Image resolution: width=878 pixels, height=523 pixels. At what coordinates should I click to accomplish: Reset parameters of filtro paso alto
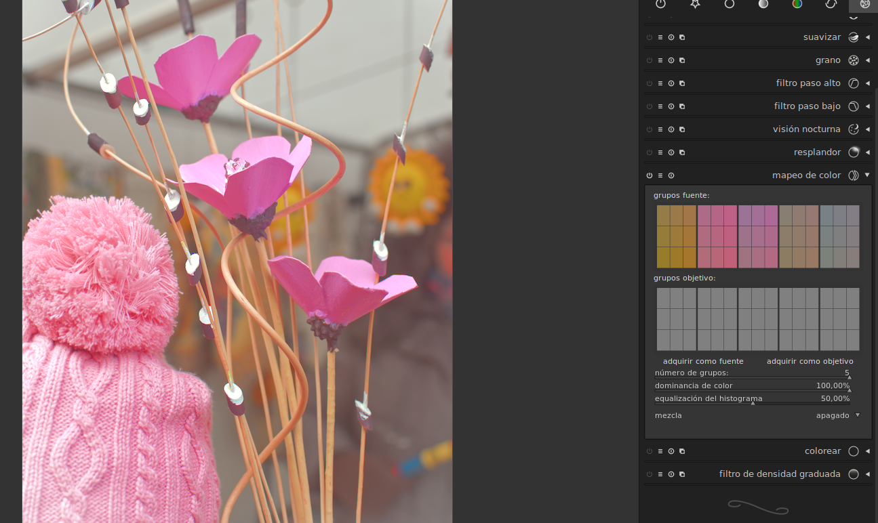(671, 83)
